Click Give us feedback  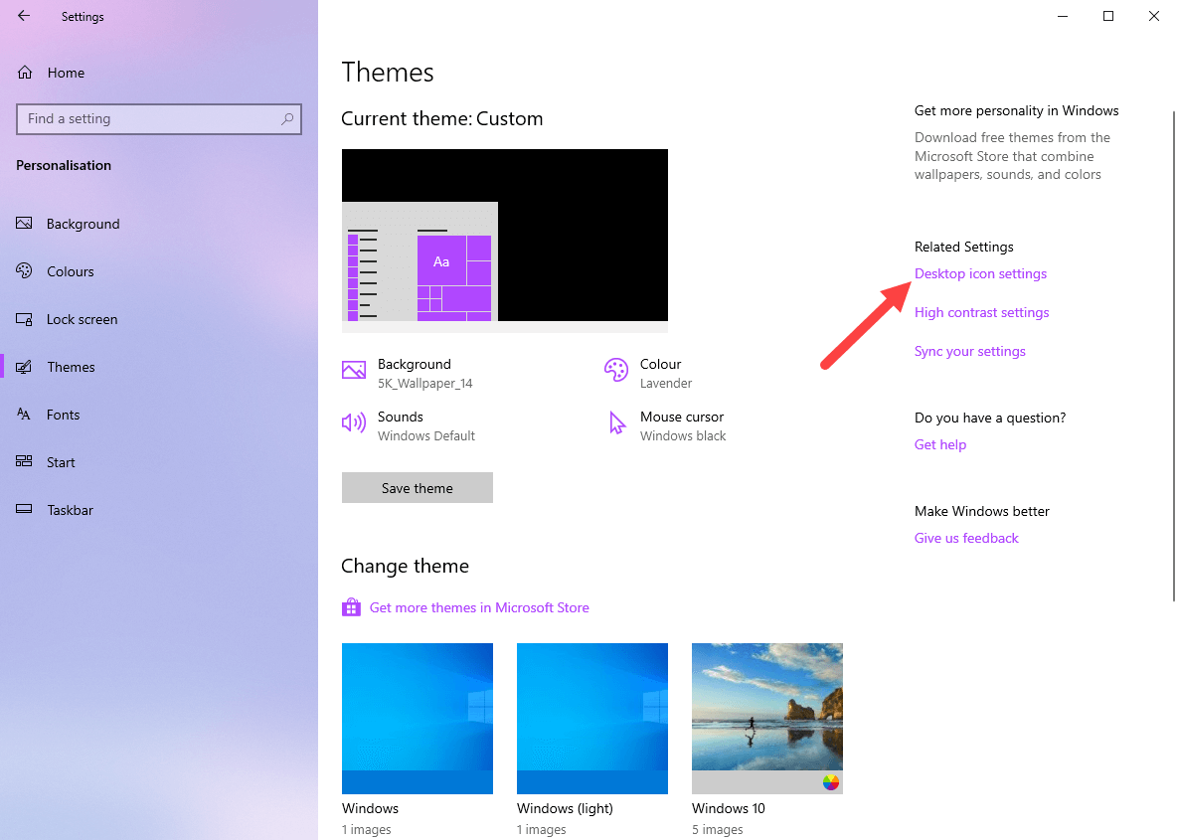(965, 537)
